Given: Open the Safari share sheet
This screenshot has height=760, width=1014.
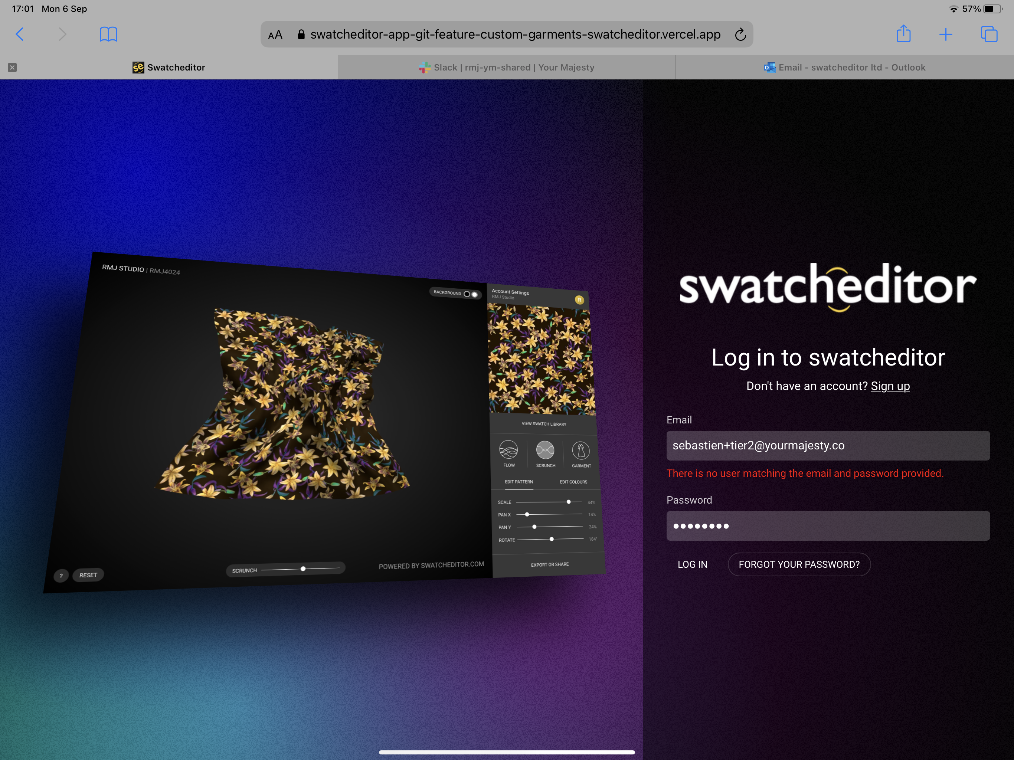Looking at the screenshot, I should (903, 33).
